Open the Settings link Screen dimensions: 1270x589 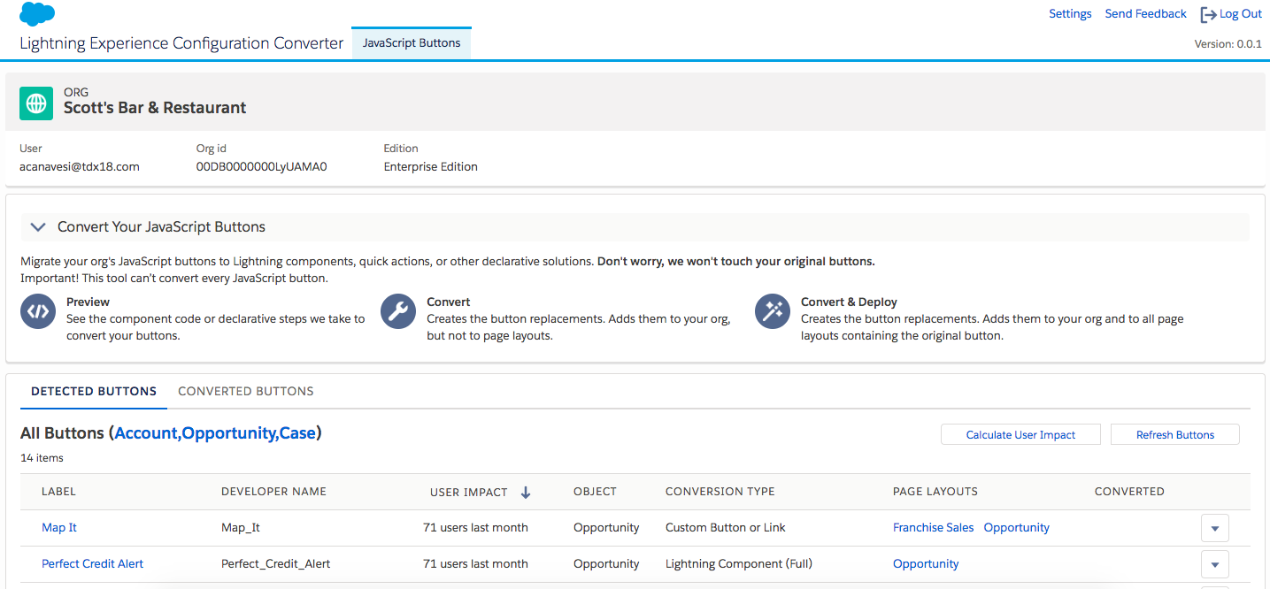click(1070, 14)
